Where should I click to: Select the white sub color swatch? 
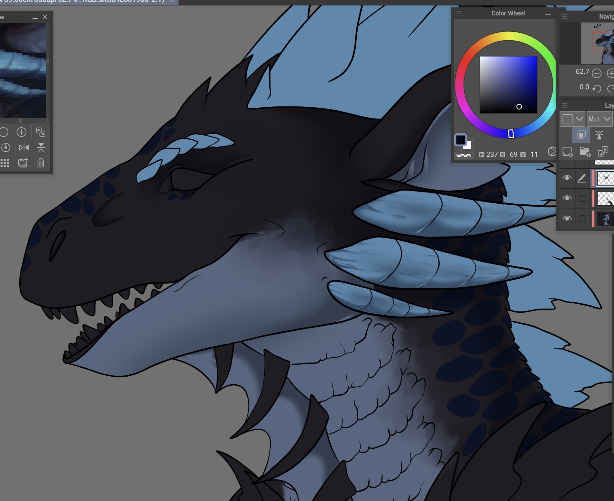(x=468, y=146)
